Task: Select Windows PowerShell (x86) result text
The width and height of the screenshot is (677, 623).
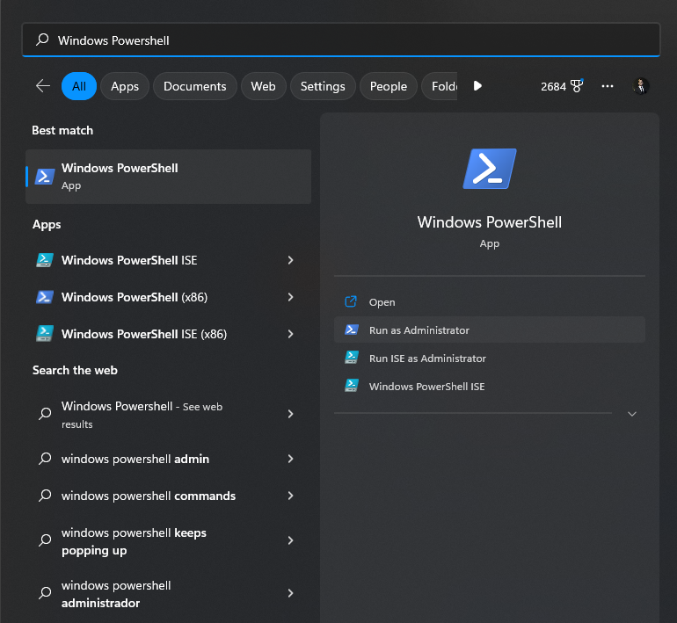Action: pyautogui.click(x=135, y=297)
